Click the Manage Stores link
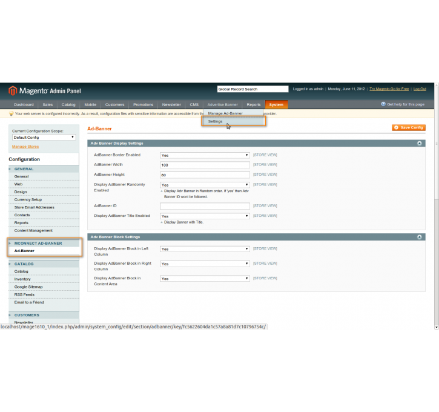Viewport: 439px width, 412px height. coord(25,147)
